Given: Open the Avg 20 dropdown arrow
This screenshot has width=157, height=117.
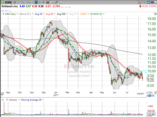Looking at the screenshot, I should pos(44,14).
